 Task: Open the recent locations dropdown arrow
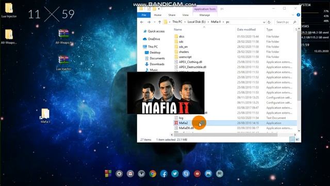click(155, 22)
